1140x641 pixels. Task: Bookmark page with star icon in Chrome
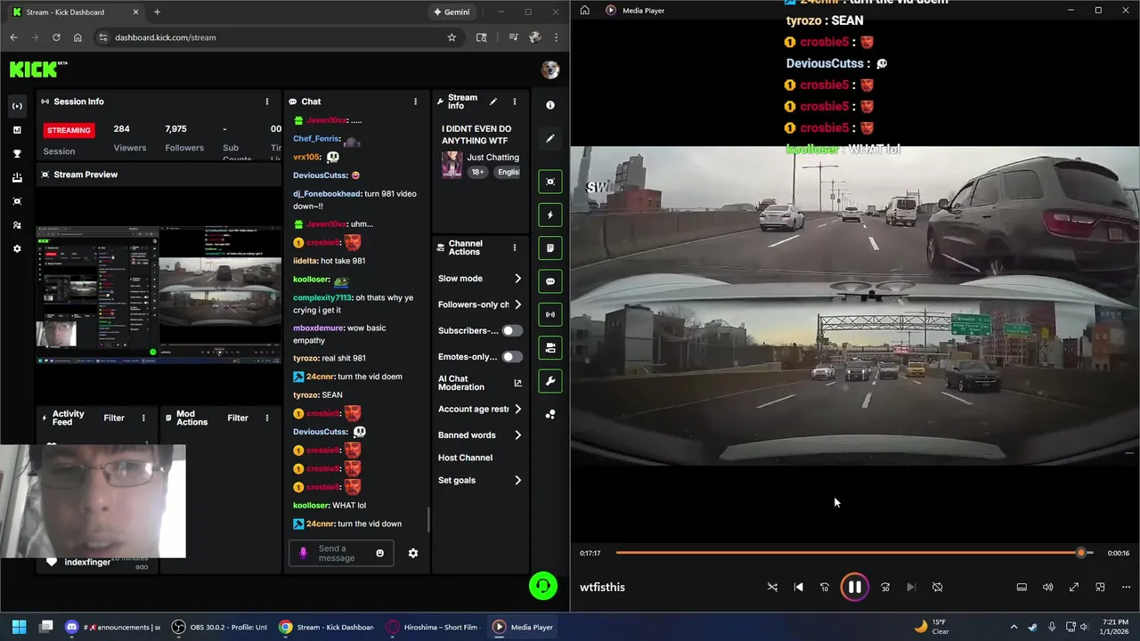click(452, 37)
